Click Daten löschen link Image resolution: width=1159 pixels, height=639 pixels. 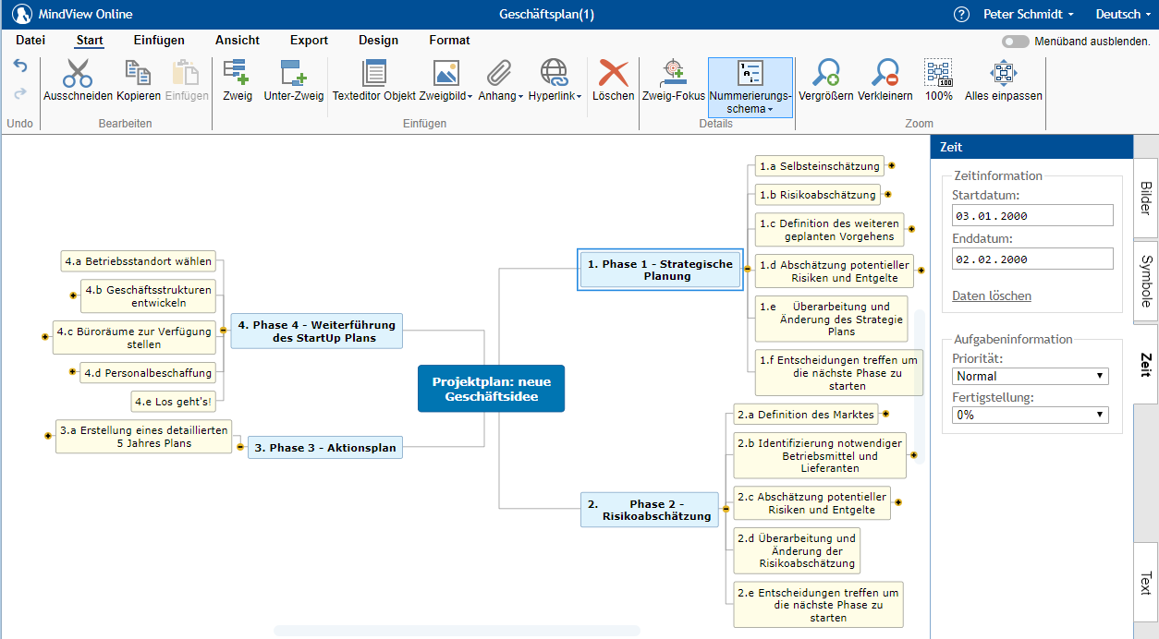click(992, 296)
